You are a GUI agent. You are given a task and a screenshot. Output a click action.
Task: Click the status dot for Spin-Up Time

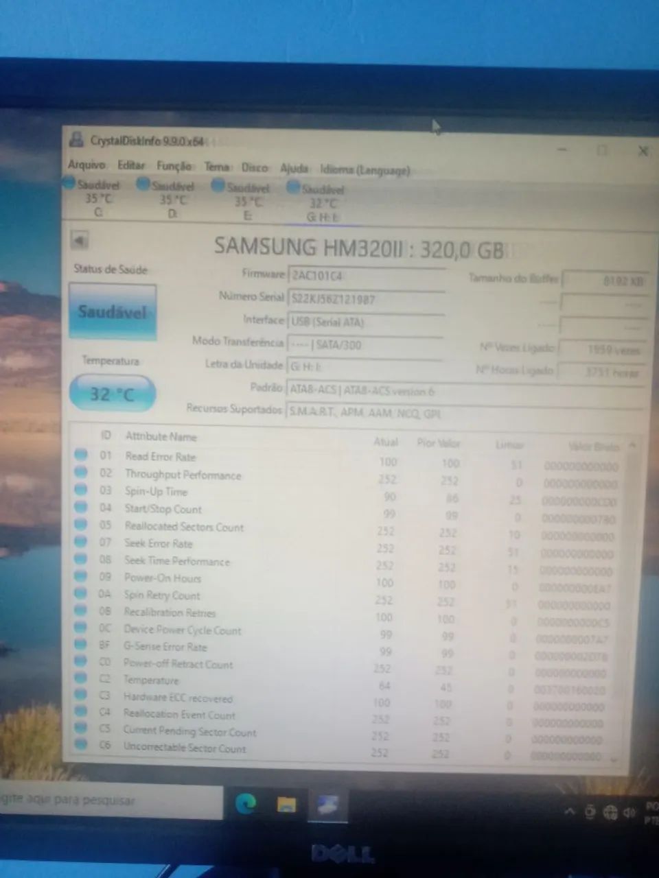[x=81, y=489]
